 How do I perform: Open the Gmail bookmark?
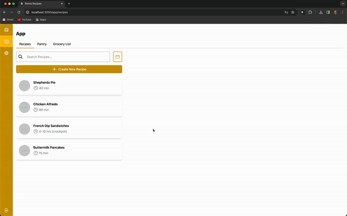pyautogui.click(x=8, y=20)
